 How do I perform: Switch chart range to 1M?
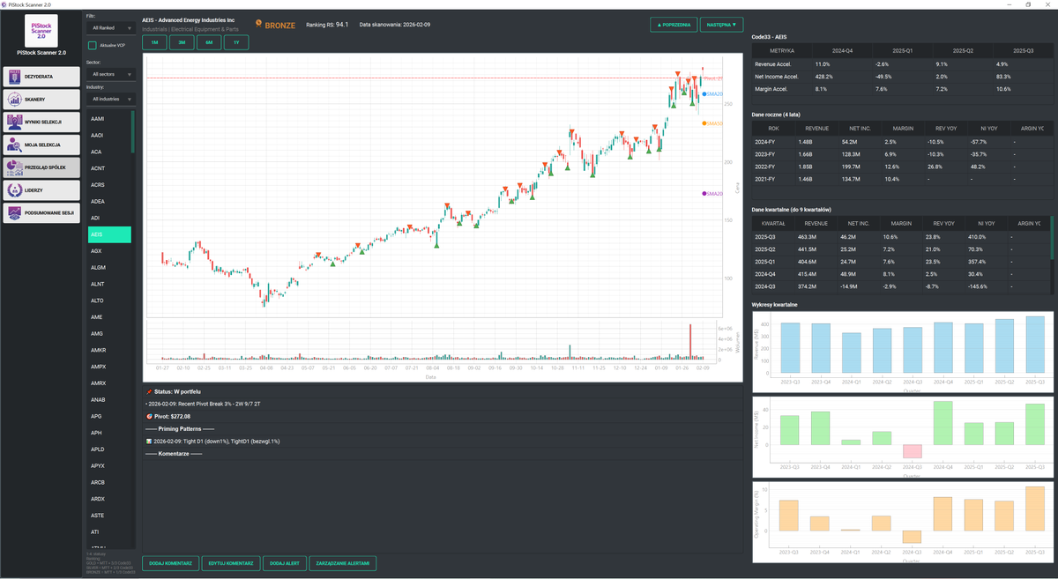[x=154, y=42]
